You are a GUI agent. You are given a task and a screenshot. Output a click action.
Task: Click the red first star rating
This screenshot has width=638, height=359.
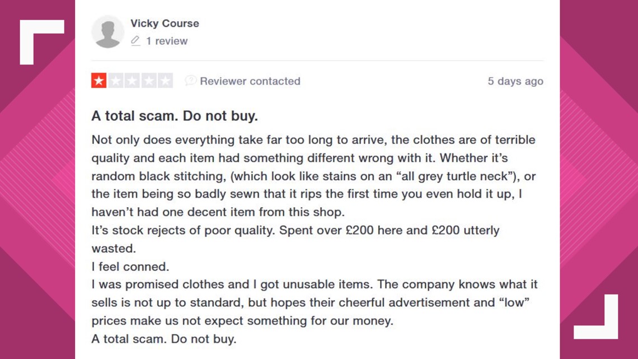pyautogui.click(x=99, y=81)
